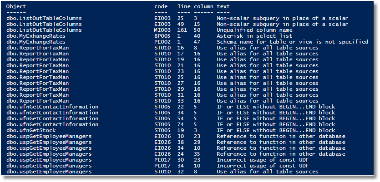Select the BP005 code for dbo.MyExhangeRates
380x182 pixels.
(x=162, y=36)
